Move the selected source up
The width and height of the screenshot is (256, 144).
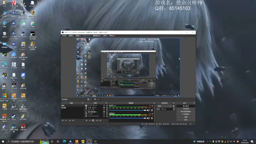click(x=97, y=120)
